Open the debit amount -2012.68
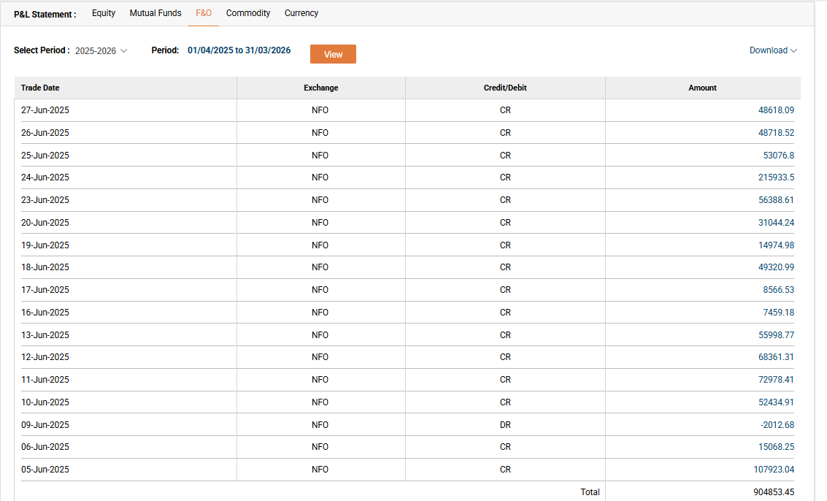Viewport: 827px width, 501px height. [x=777, y=424]
